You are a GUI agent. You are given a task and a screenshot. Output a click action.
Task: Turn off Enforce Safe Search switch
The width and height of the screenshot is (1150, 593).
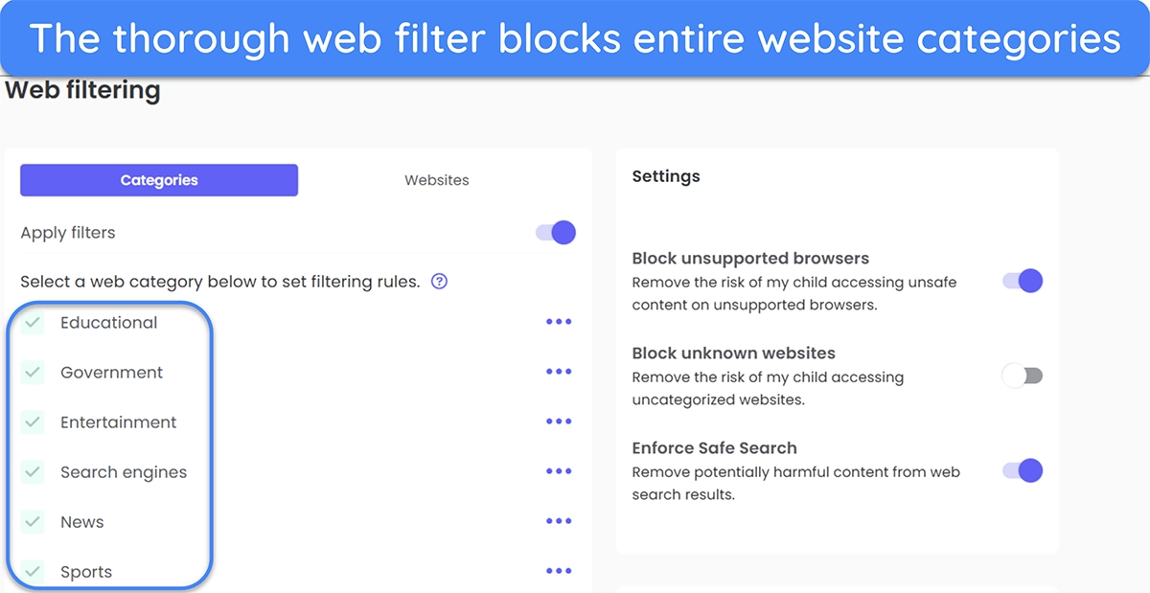[x=1023, y=470]
